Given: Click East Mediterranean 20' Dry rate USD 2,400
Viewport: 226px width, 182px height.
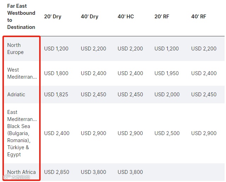Looking at the screenshot, I should 57,133.
